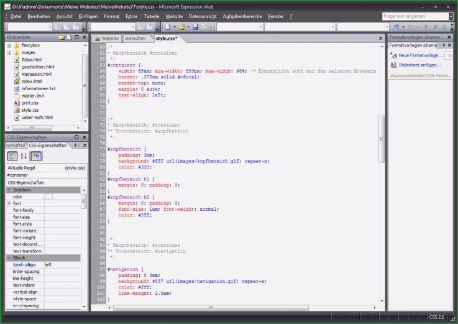
Task: Open ueber-mich.html in the folder list
Action: point(36,117)
